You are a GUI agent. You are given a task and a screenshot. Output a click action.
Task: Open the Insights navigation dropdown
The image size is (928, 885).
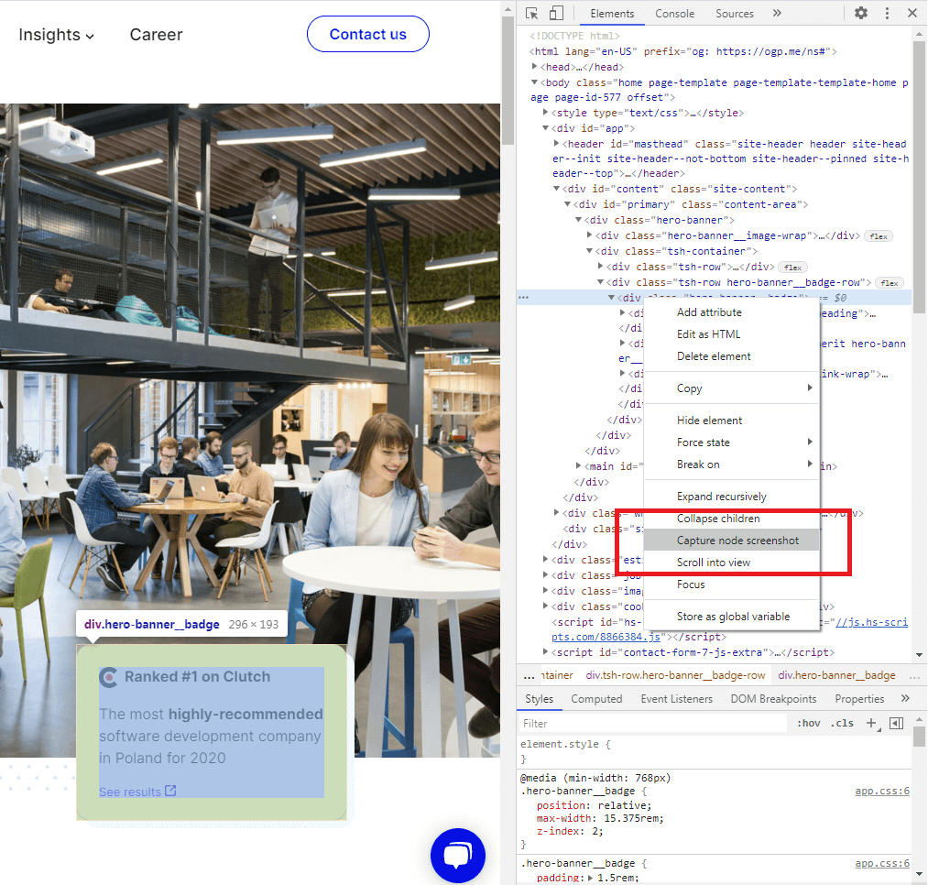pyautogui.click(x=56, y=35)
